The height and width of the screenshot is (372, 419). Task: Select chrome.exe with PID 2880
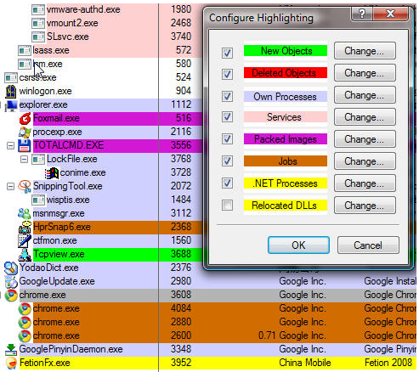pyautogui.click(x=217, y=322)
